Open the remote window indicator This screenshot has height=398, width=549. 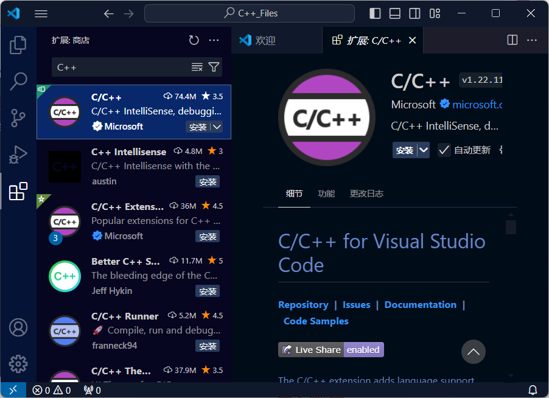click(13, 390)
